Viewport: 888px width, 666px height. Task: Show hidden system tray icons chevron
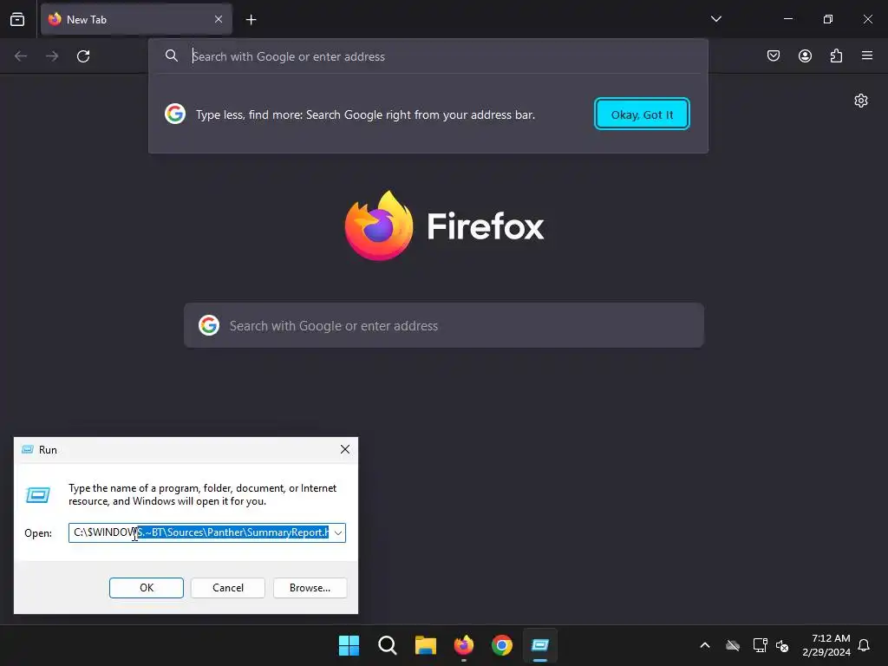[x=705, y=645]
